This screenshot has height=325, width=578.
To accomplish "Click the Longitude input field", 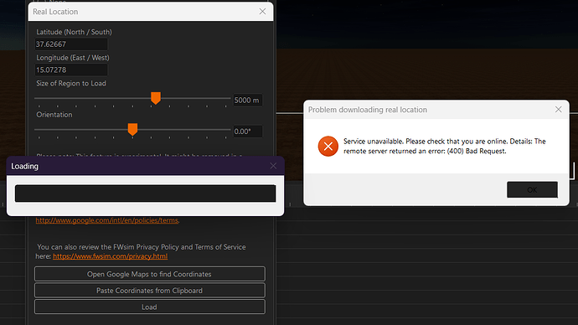I will coord(71,70).
